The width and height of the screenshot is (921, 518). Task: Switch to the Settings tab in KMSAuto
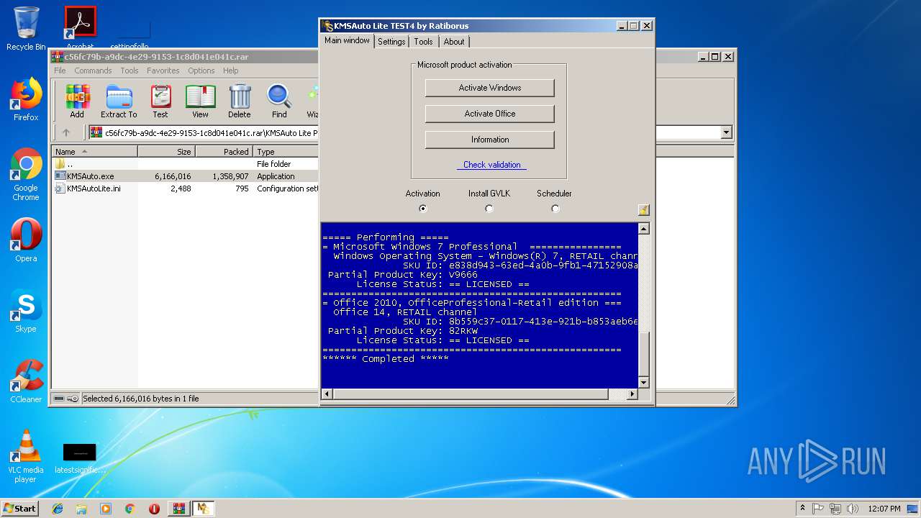coord(391,42)
